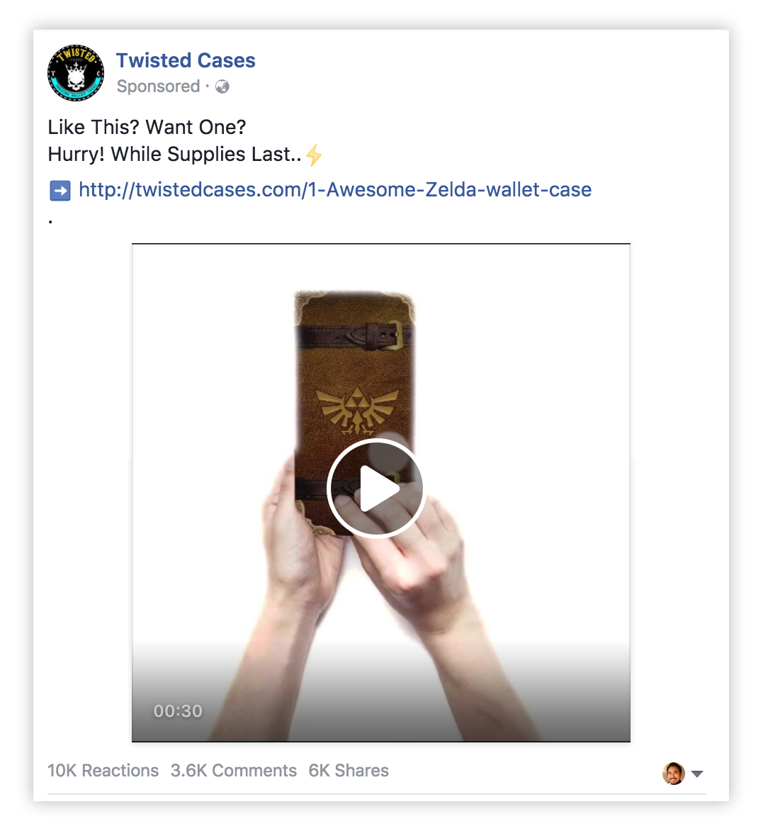Click the lightning bolt emoji
Image resolution: width=763 pixels, height=836 pixels.
[315, 155]
